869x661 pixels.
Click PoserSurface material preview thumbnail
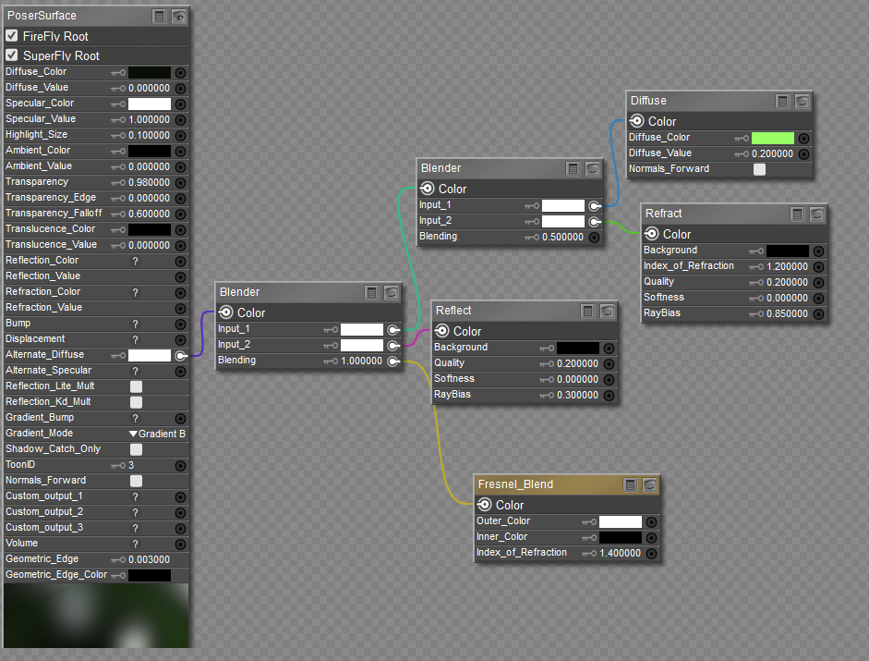[96, 615]
